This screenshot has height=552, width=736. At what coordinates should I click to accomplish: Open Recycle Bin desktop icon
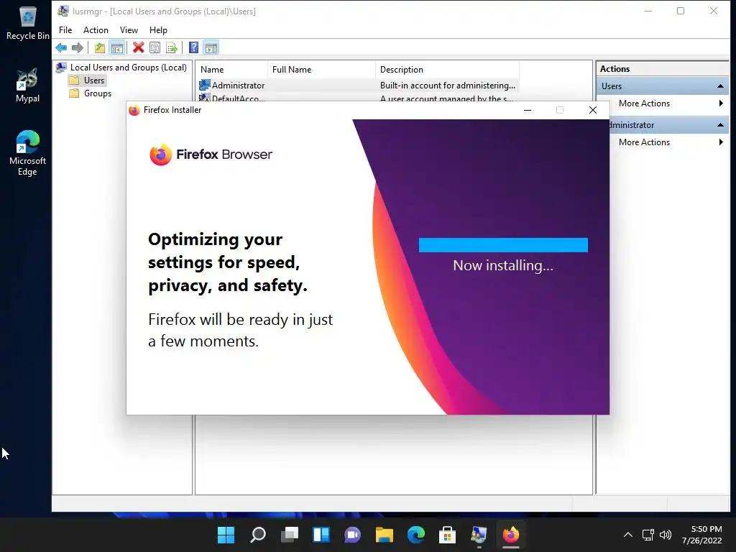click(x=28, y=23)
